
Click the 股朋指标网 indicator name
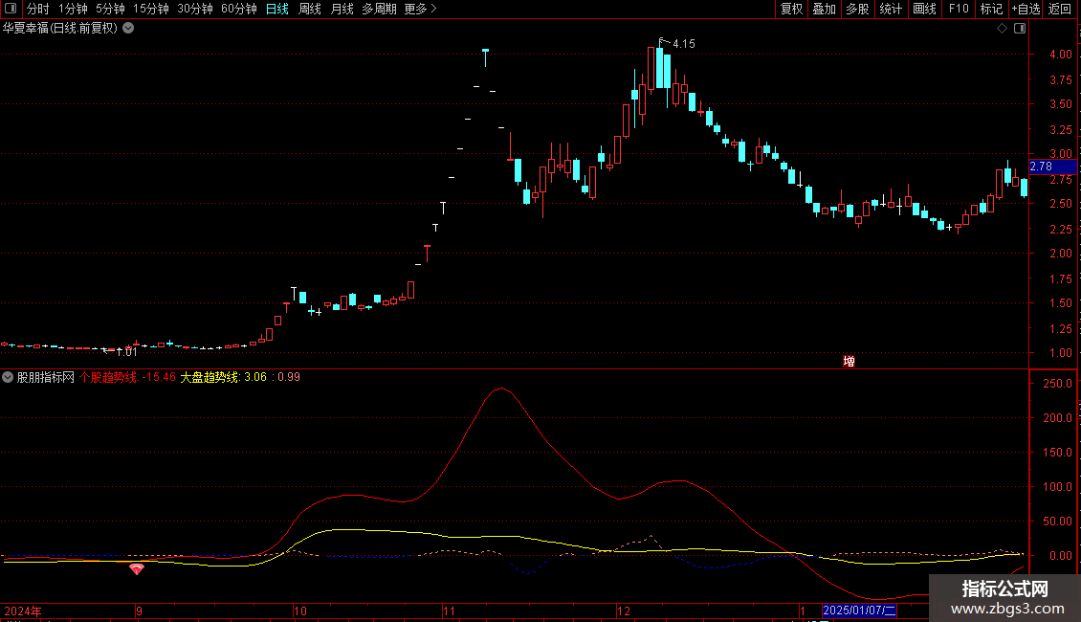coord(46,377)
